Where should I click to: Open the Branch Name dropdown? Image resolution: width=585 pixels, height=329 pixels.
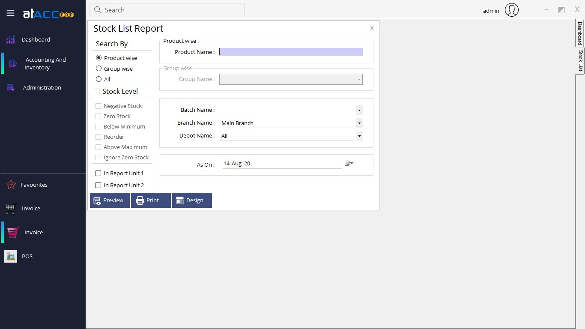(359, 123)
